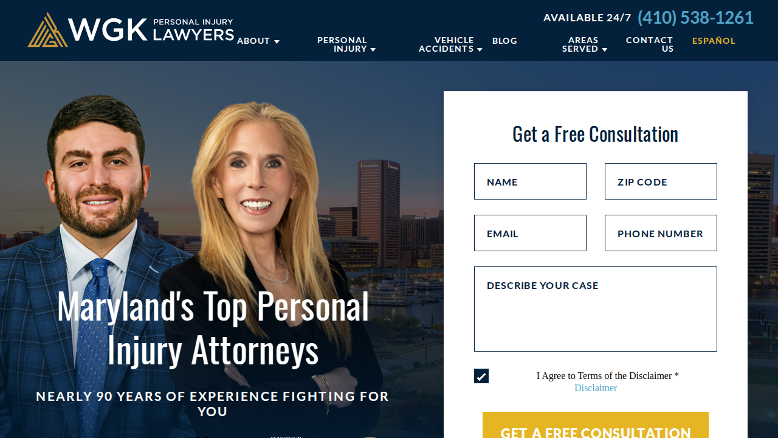Open the Disclaimer link under the checkbox
The width and height of the screenshot is (778, 438).
(x=596, y=388)
